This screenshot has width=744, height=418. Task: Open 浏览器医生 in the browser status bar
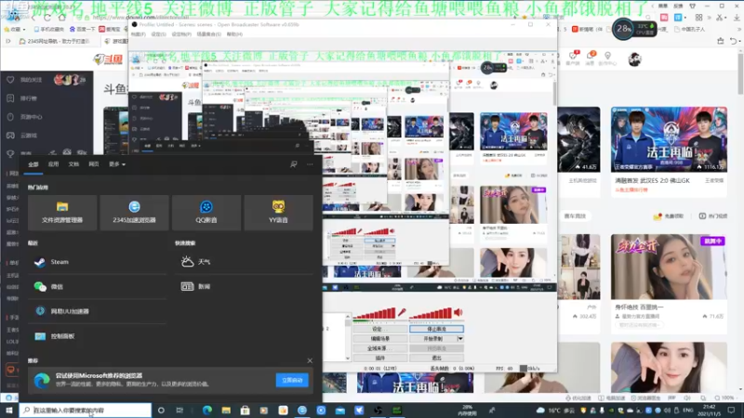[647, 398]
